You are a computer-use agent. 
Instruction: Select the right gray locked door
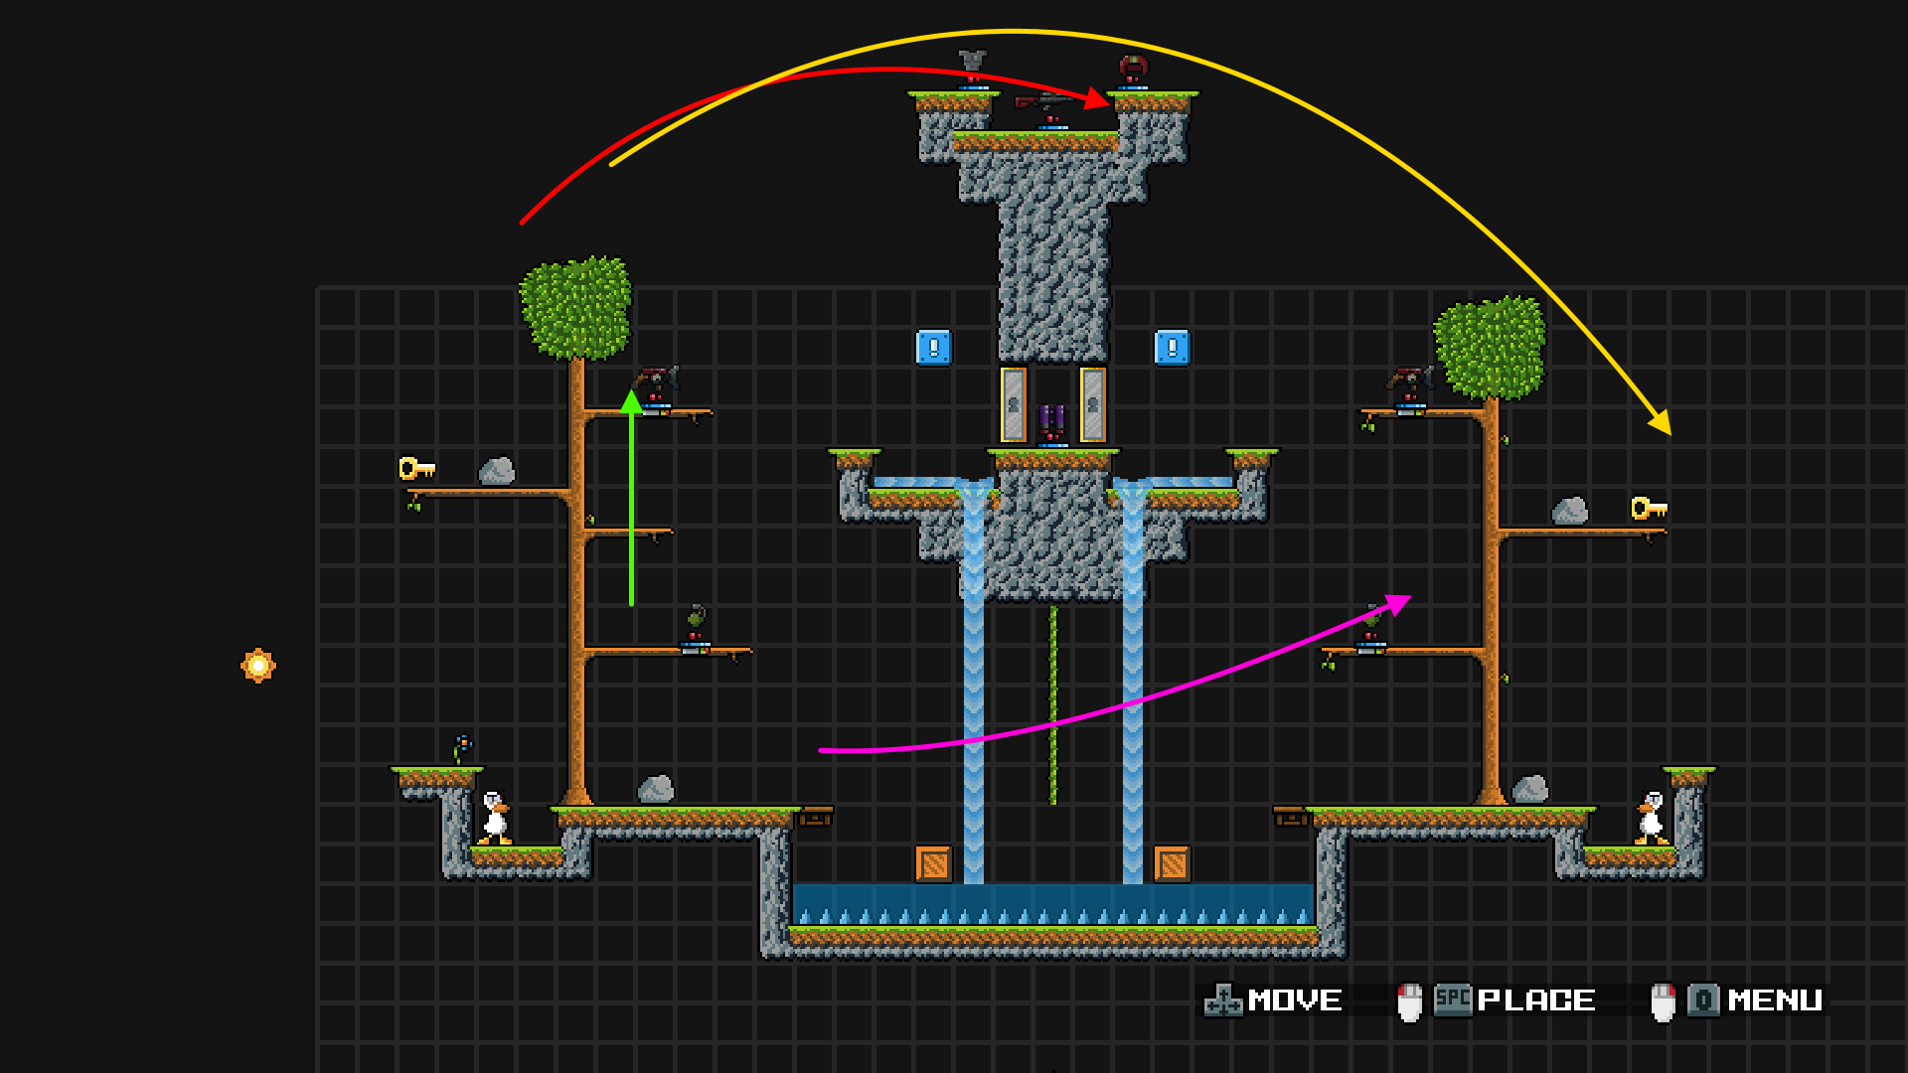coord(1092,405)
